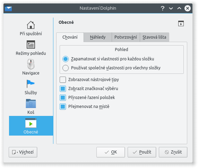
Task: Close the Nastavení Dolphin window
Action: [188, 8]
